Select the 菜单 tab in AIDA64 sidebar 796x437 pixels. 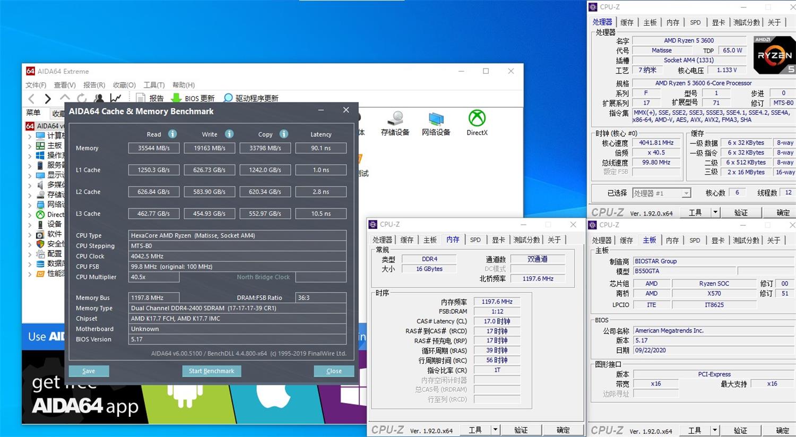pos(33,113)
